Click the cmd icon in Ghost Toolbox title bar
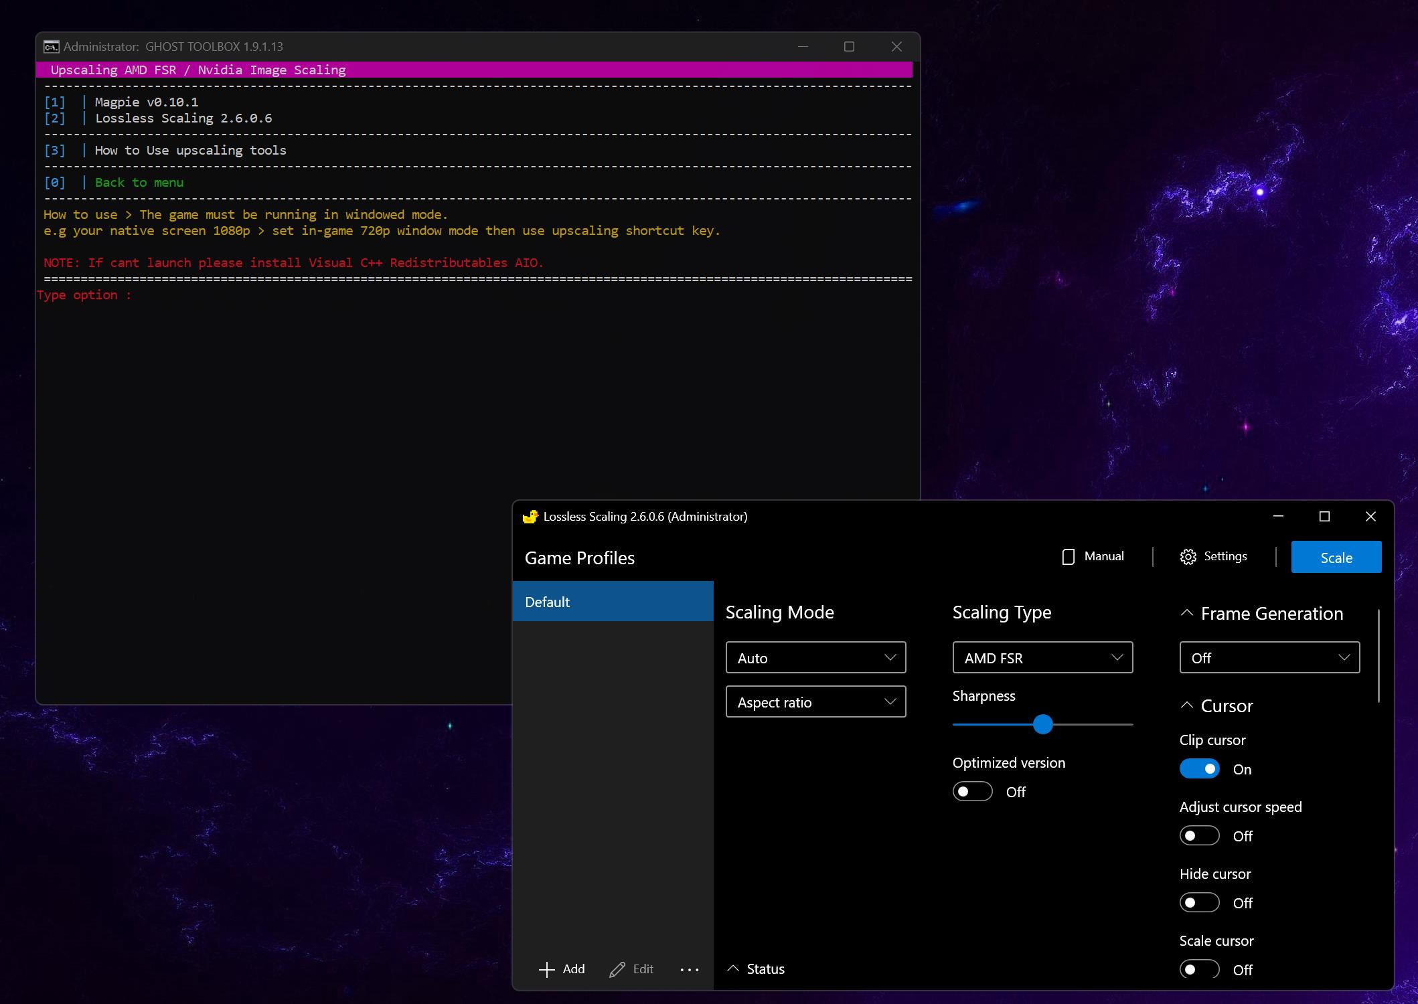 [x=51, y=46]
